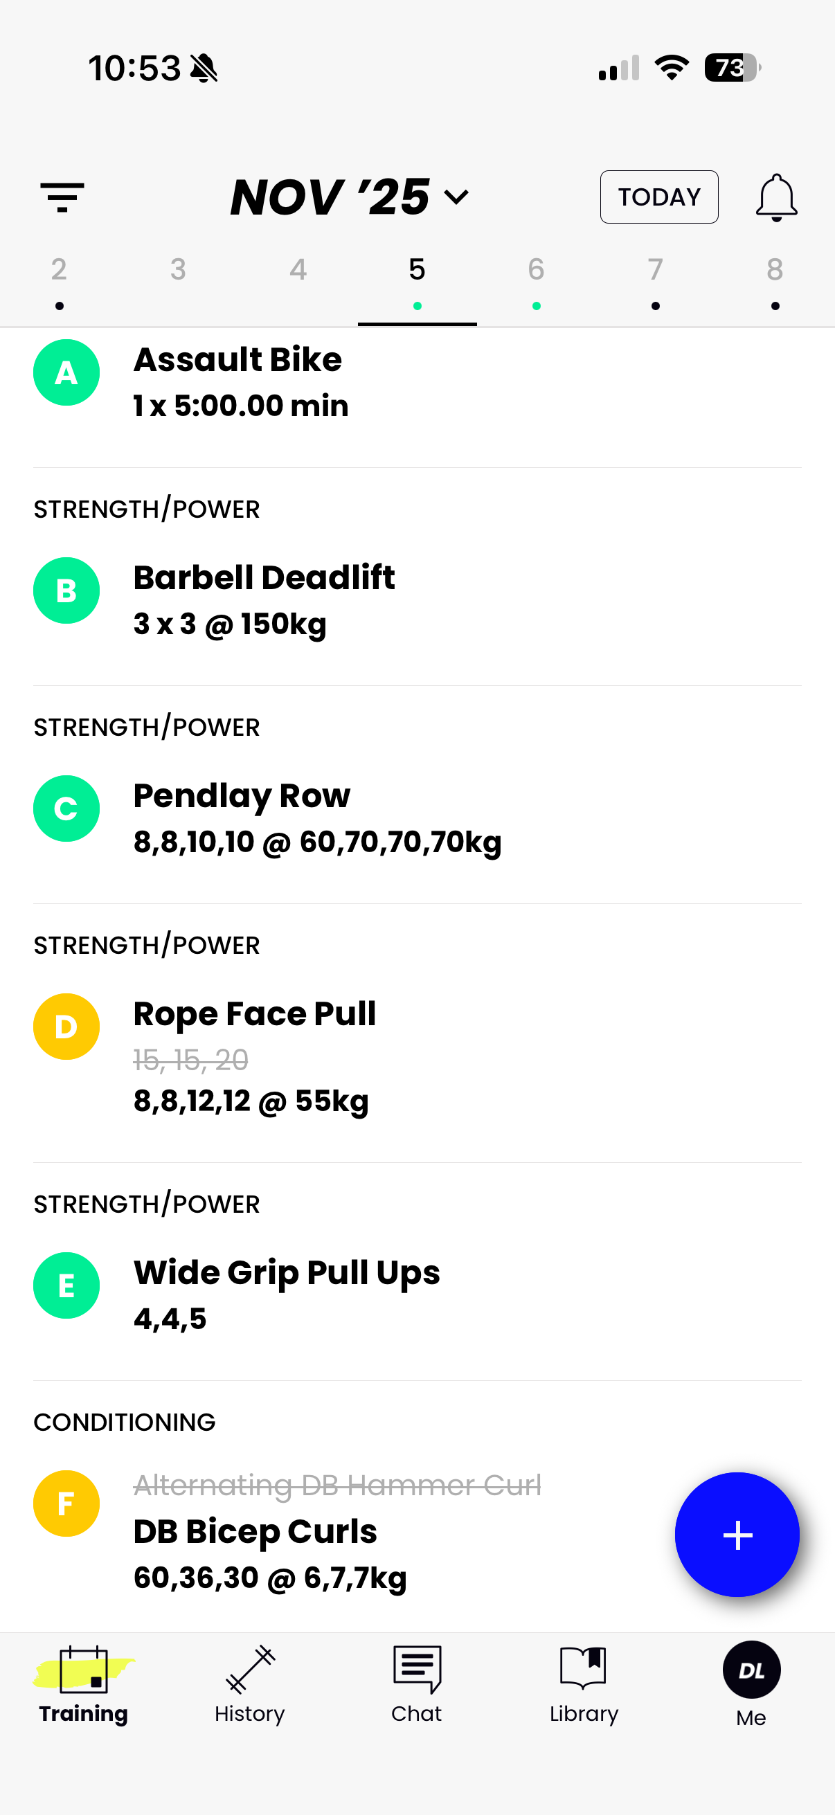
Task: Open the Chat message icon
Action: [x=416, y=1669]
